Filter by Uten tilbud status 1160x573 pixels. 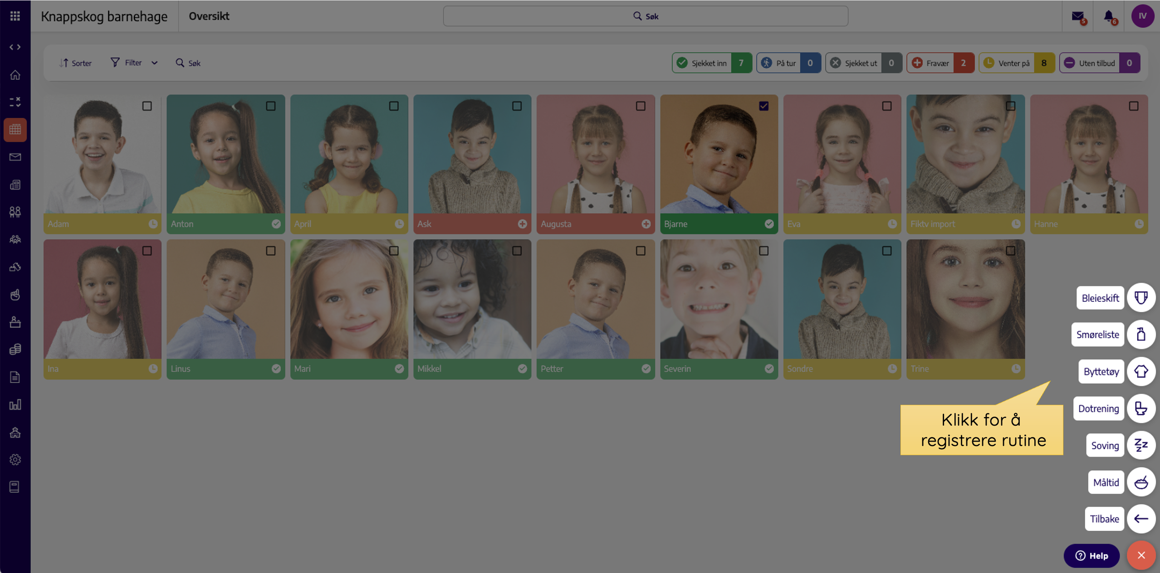point(1100,63)
